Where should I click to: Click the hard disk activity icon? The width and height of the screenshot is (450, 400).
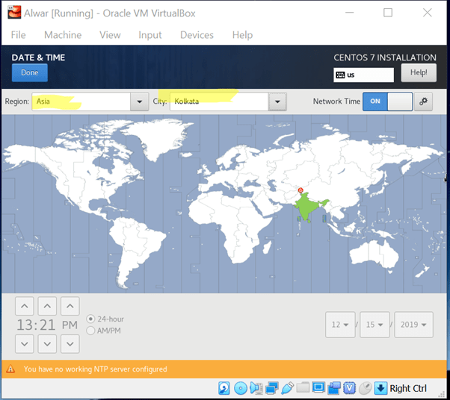click(x=224, y=388)
